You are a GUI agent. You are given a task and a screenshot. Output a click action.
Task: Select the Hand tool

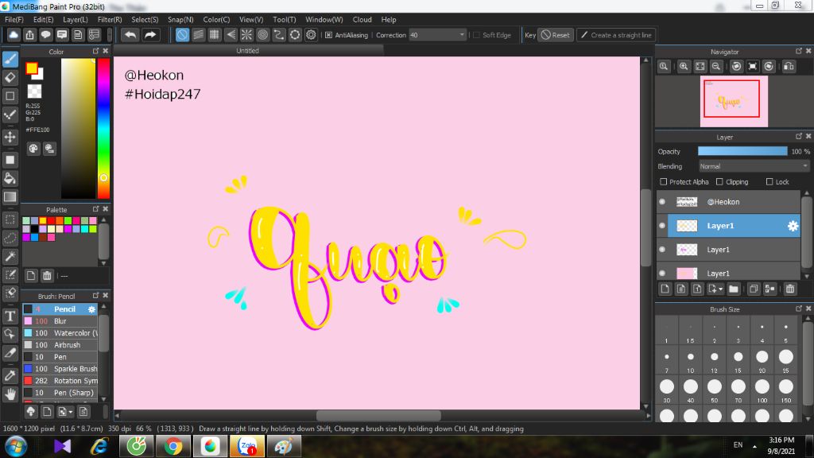[10, 394]
